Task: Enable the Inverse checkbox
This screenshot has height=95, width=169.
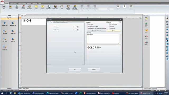Action: click(110, 26)
